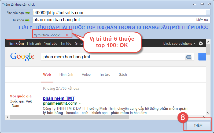Image resolution: width=214 pixels, height=133 pixels.
Task: Click the Vị thứ trên Google value 6
Action: tap(67, 35)
